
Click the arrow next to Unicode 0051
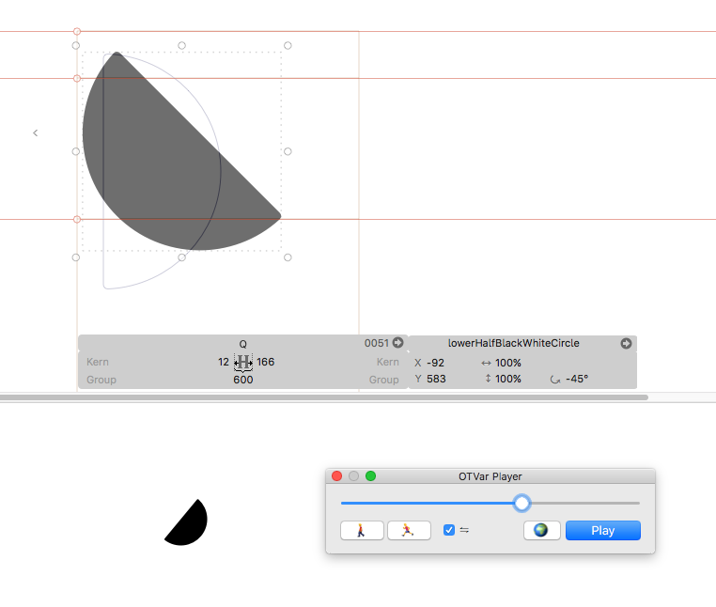pyautogui.click(x=397, y=343)
